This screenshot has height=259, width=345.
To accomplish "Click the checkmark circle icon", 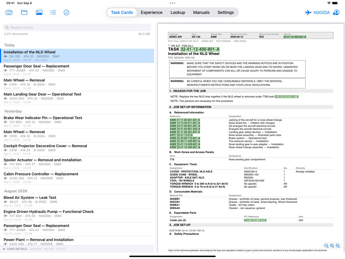I will pyautogui.click(x=66, y=12).
